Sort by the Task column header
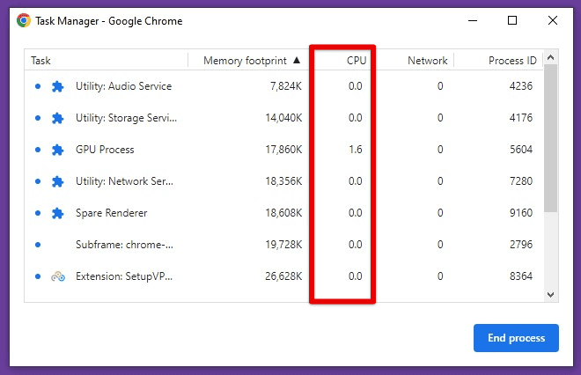This screenshot has width=581, height=375. 40,61
